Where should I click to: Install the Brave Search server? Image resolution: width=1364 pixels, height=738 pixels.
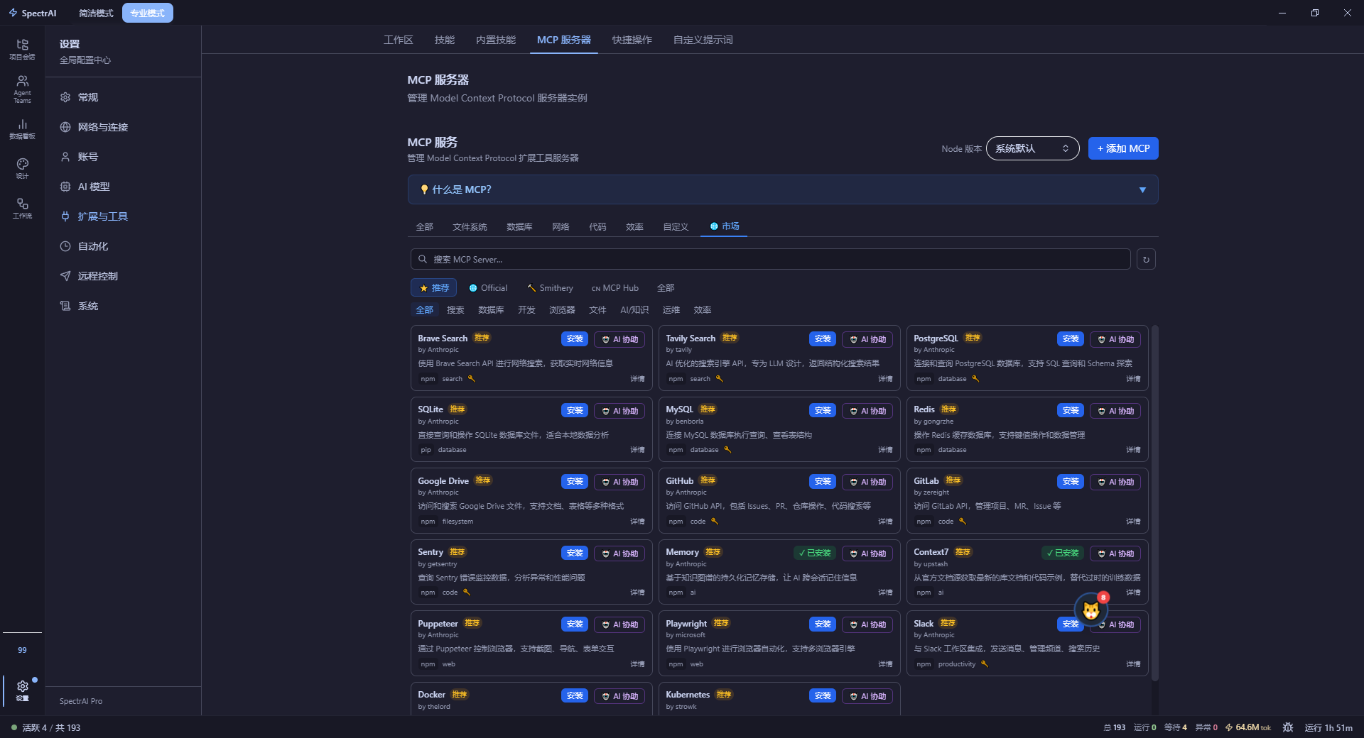[575, 339]
